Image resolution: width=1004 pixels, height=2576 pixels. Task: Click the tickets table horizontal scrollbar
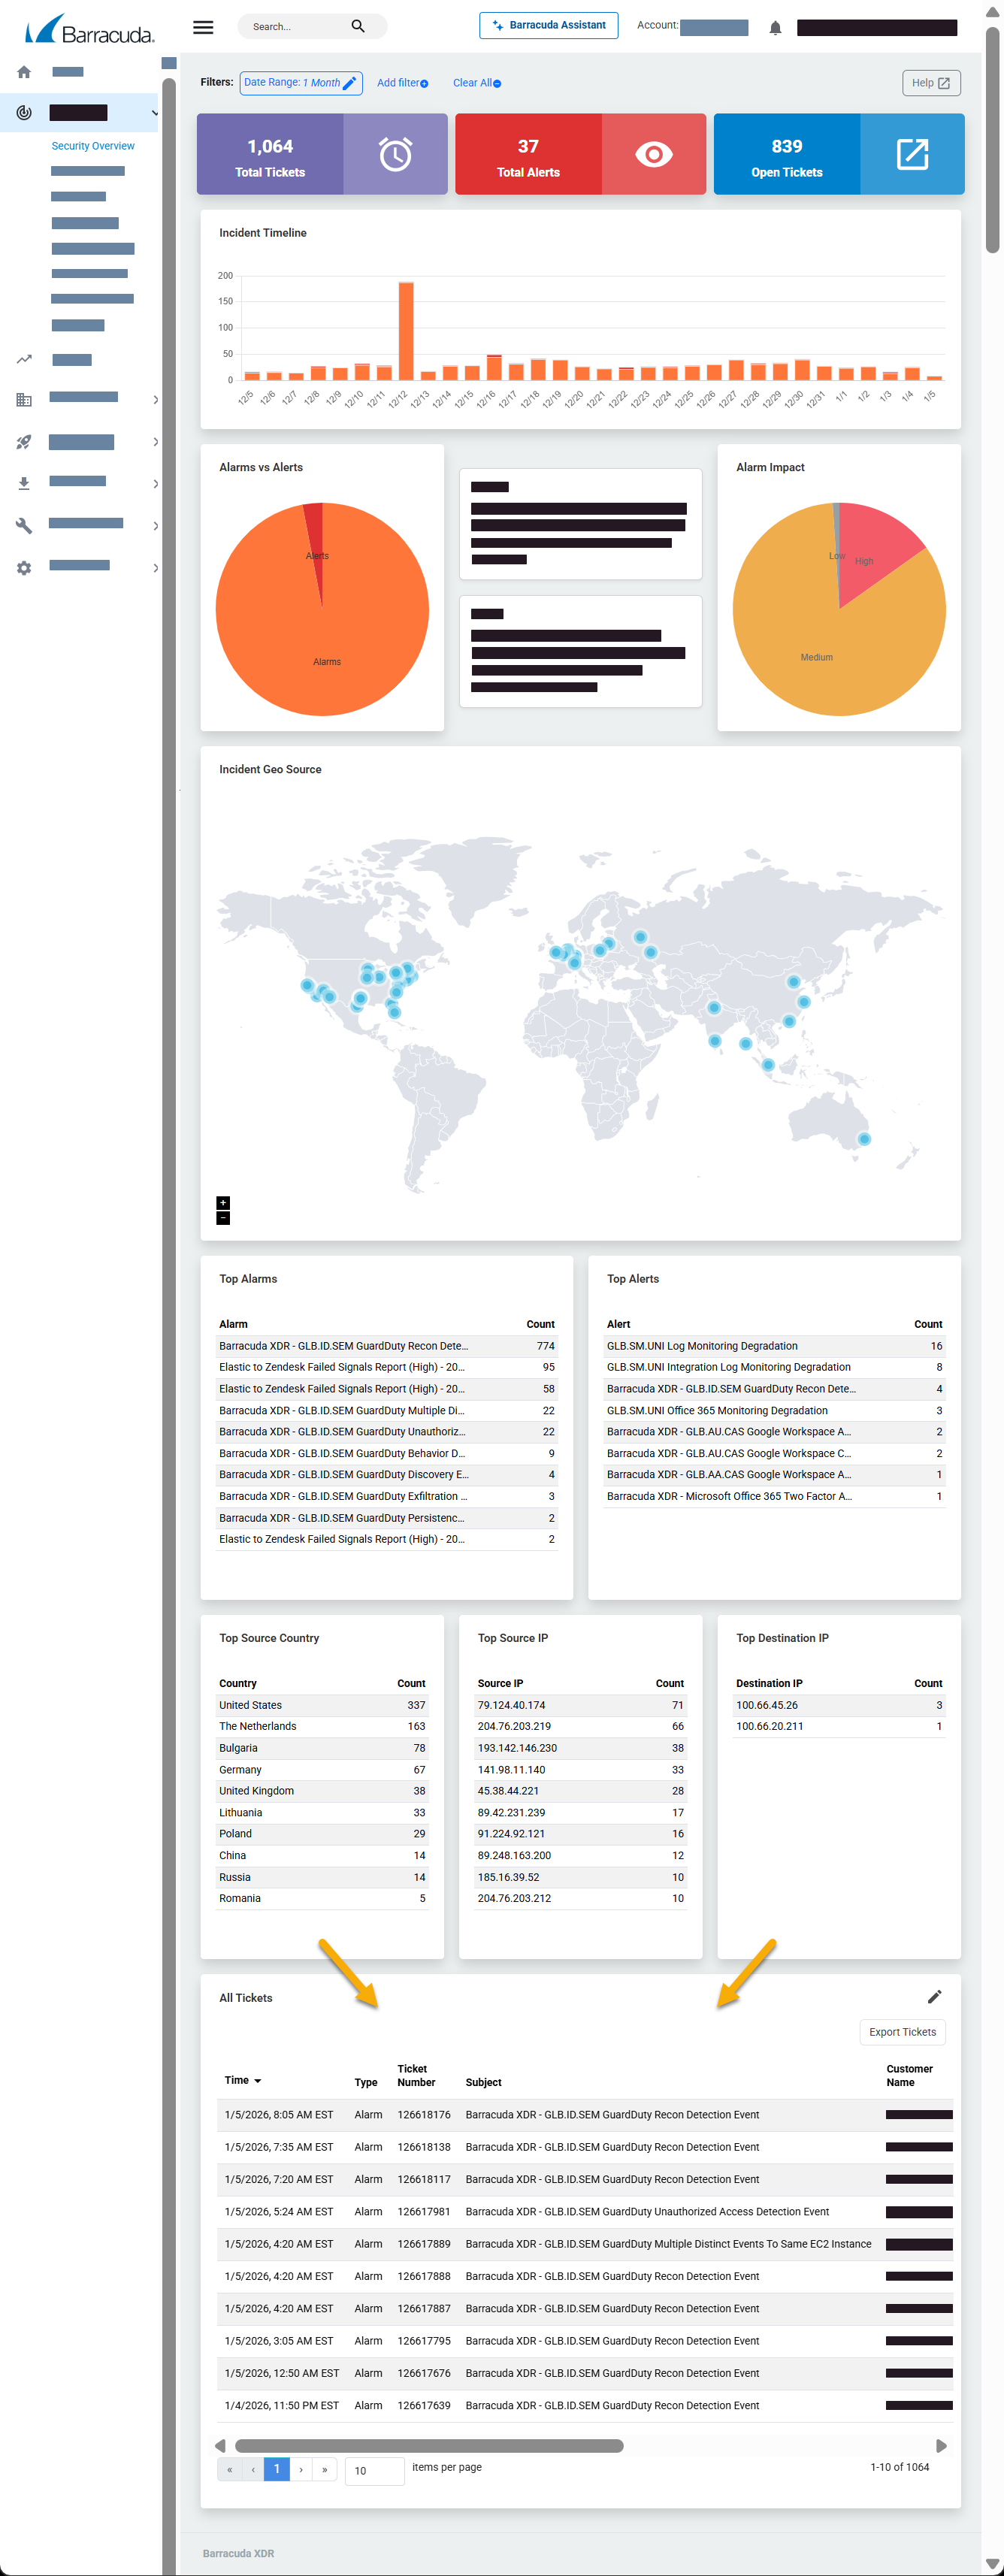pos(429,2446)
